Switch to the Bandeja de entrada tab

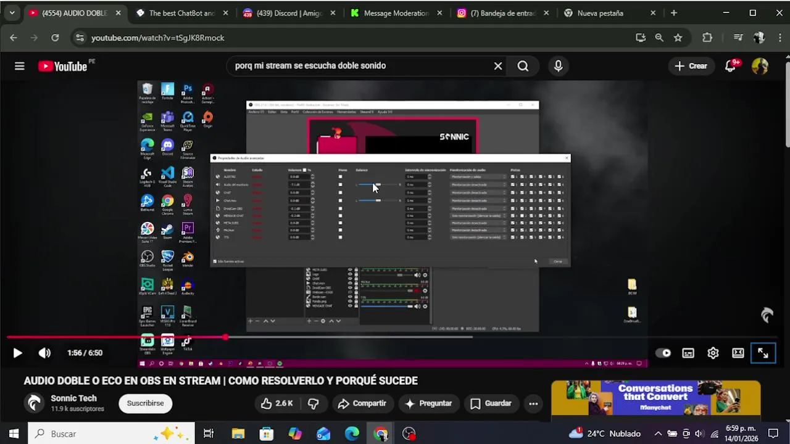point(504,13)
